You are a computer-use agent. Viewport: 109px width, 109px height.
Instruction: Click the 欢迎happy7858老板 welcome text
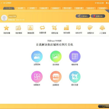pyautogui.click(x=54, y=41)
